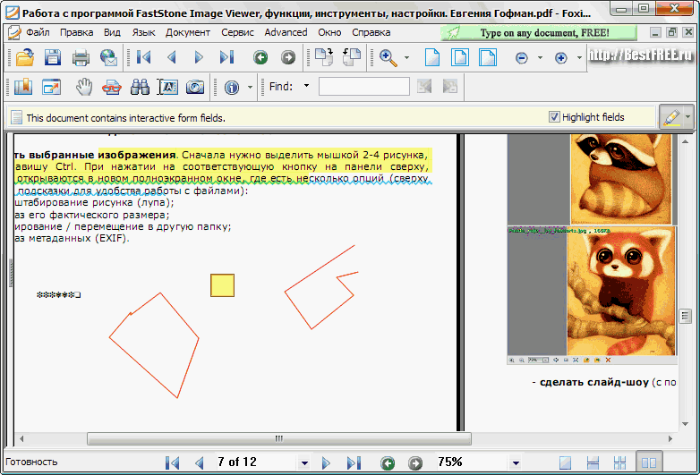Go to previous page in status bar
Screen dimensions: 700x475
tap(199, 463)
